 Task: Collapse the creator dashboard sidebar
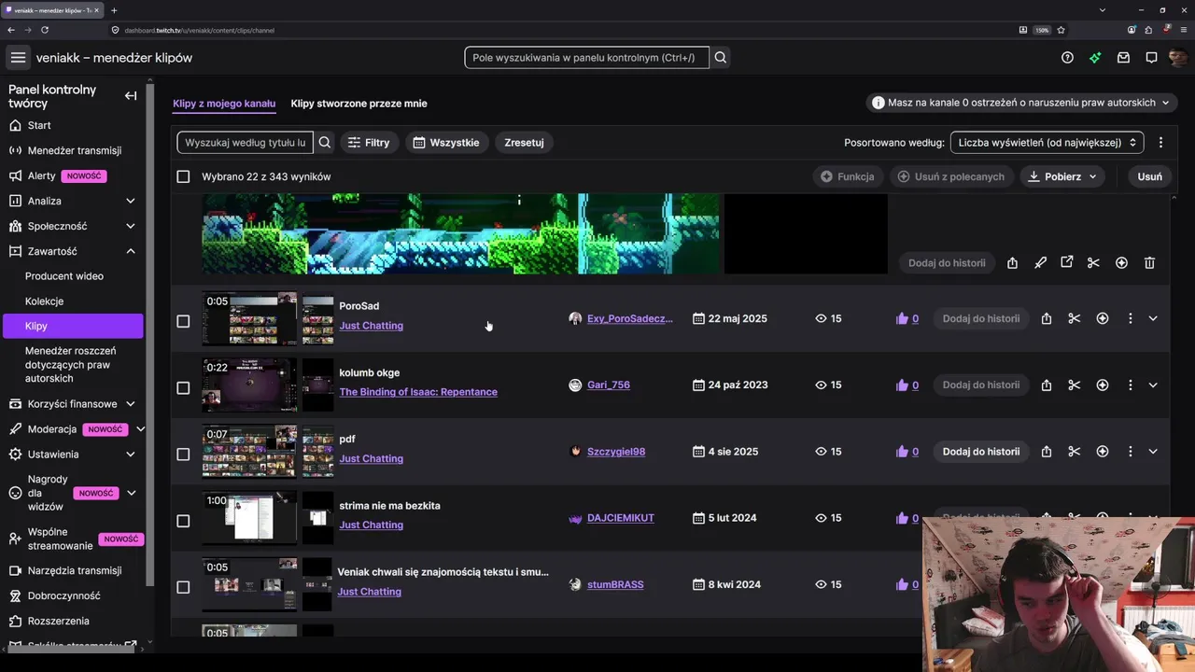pyautogui.click(x=131, y=95)
